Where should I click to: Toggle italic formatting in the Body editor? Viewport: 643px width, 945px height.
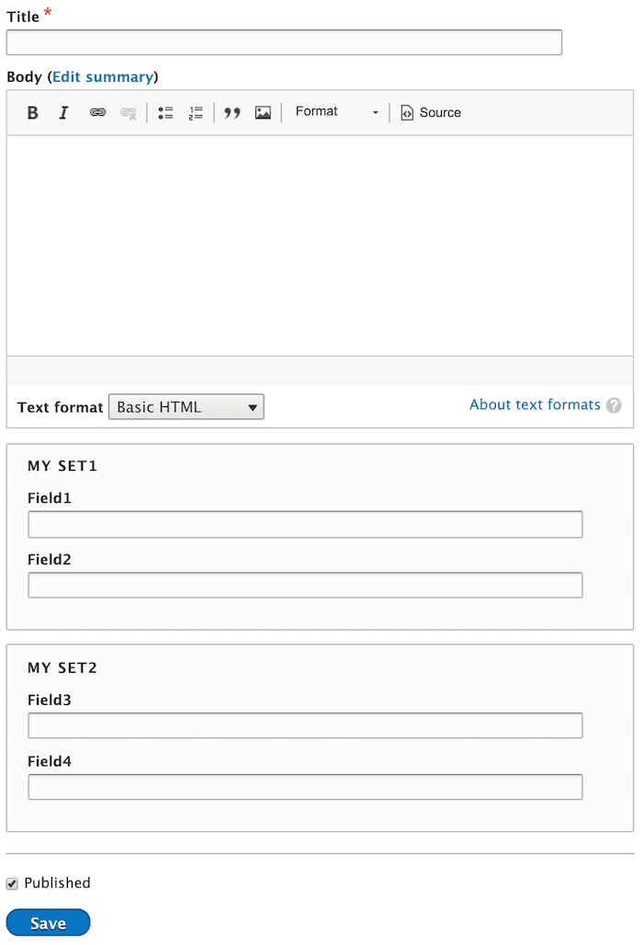[x=62, y=112]
